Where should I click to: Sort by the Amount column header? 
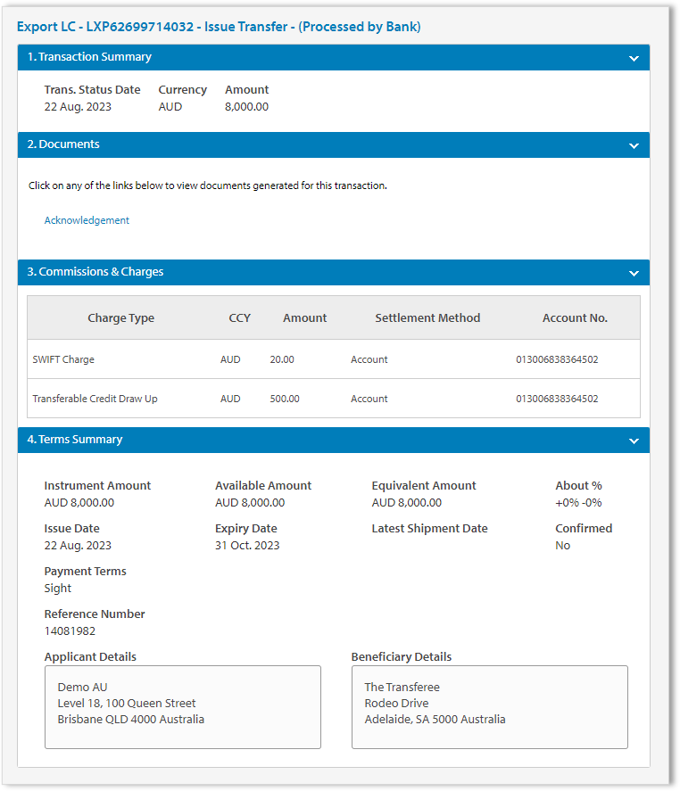coord(304,318)
